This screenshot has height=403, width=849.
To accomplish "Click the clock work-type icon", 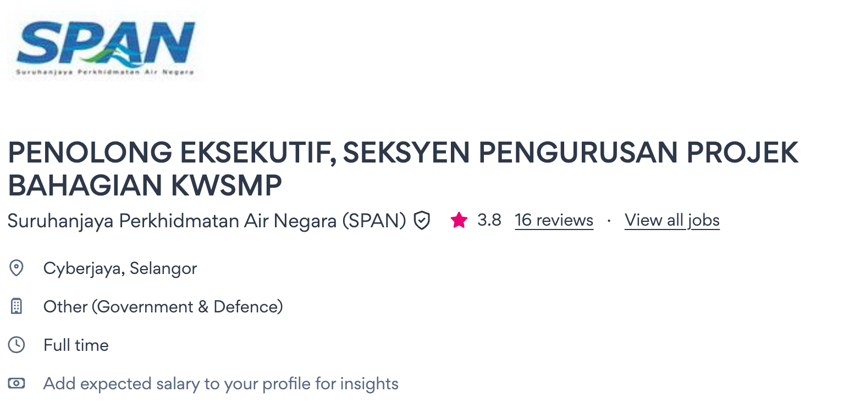I will 16,345.
